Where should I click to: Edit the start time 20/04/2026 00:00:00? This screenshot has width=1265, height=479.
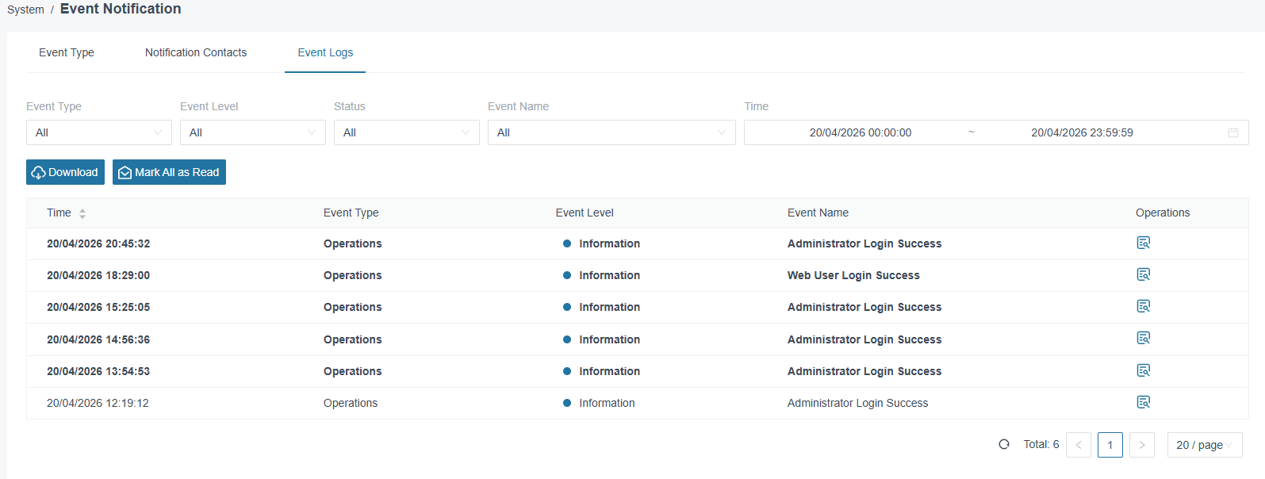(861, 132)
